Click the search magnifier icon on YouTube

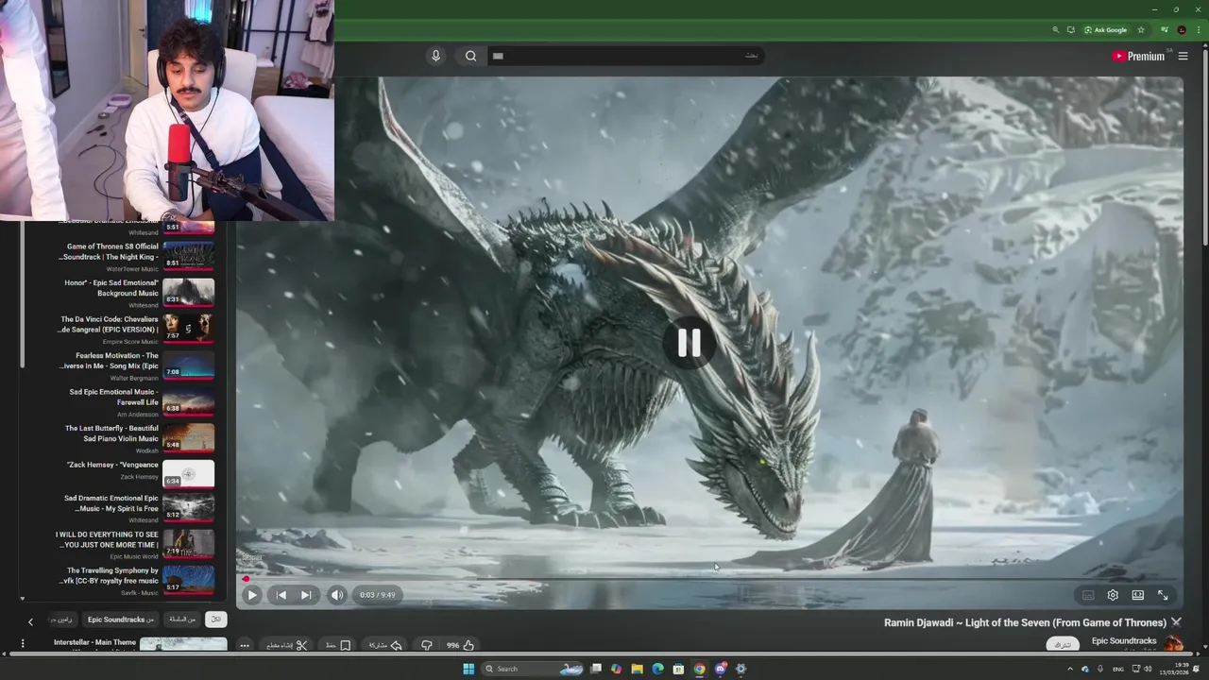[x=470, y=56]
